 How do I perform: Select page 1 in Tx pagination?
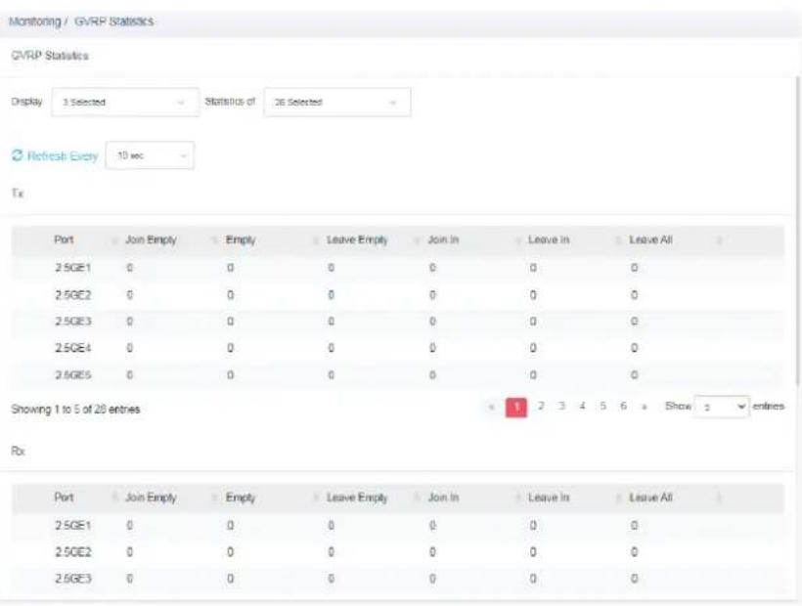point(516,408)
